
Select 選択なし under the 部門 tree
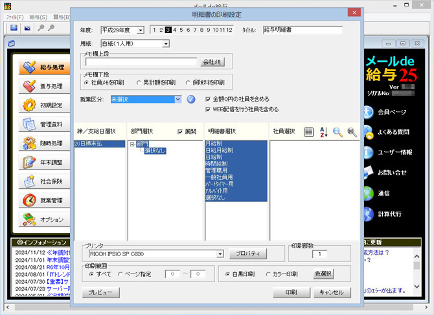155,151
